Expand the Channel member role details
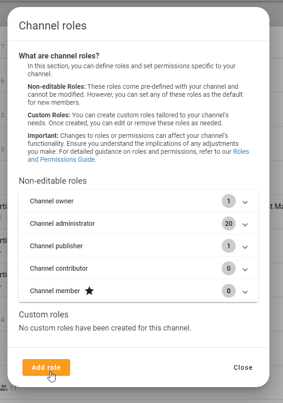The height and width of the screenshot is (403, 283). (x=245, y=291)
